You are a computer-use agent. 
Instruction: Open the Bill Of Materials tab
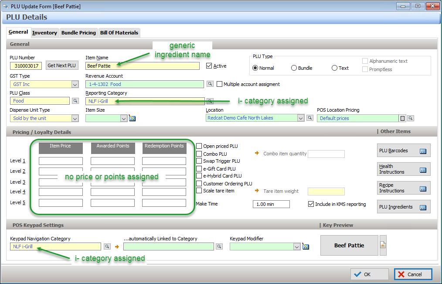119,33
